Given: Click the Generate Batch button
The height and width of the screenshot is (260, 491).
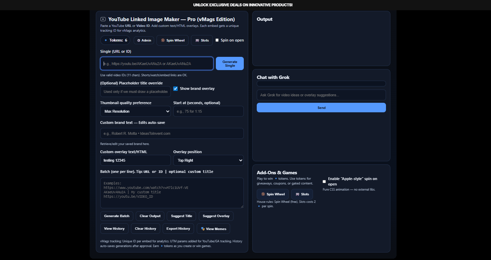Looking at the screenshot, I should coord(117,216).
